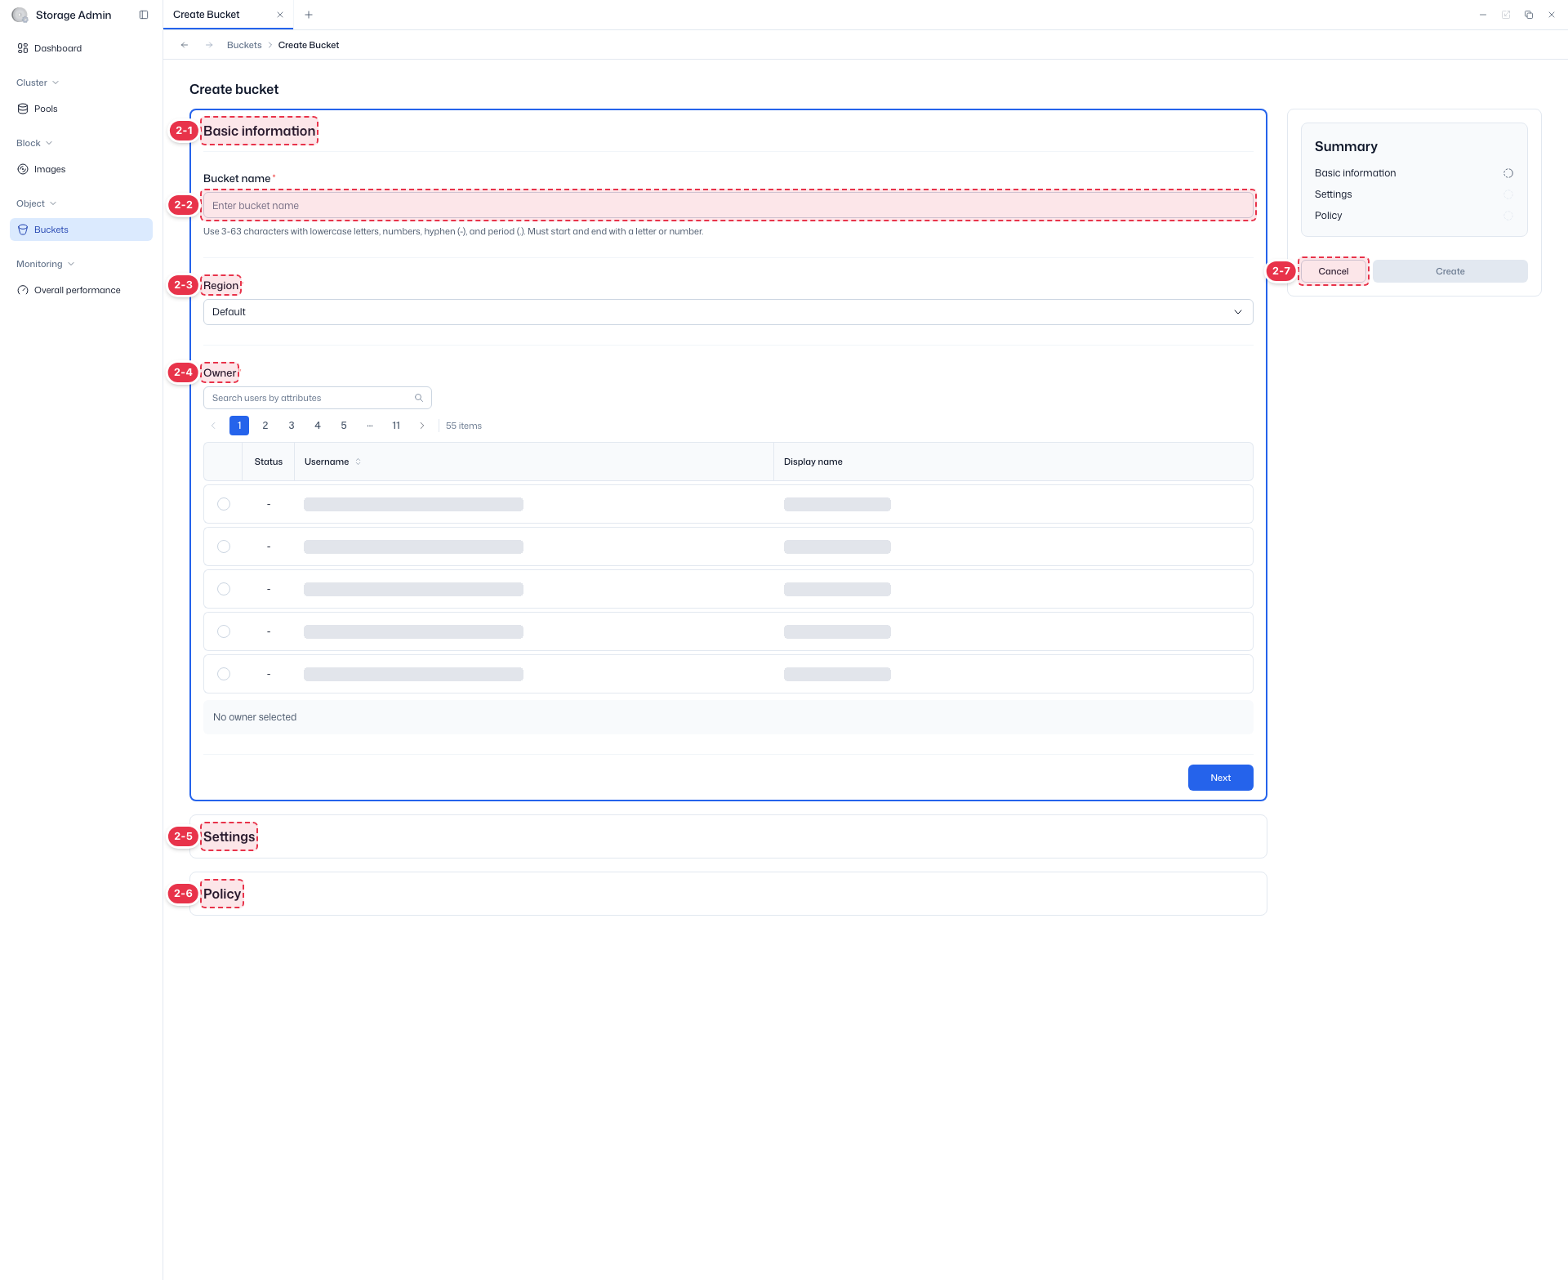Select the fourth user row radio button
Viewport: 1568px width, 1280px height.
point(224,631)
